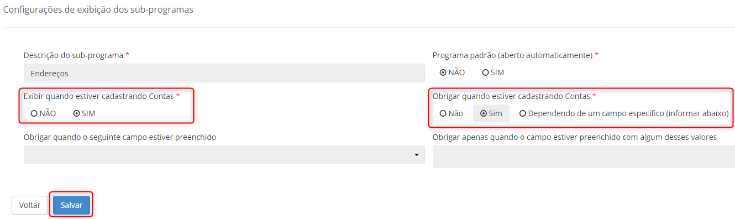Screen dimensions: 735x219
Task: Select SIM for Programa padrão
Action: tap(493, 72)
